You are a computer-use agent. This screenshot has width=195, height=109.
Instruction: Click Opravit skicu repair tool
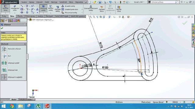point(102,9)
